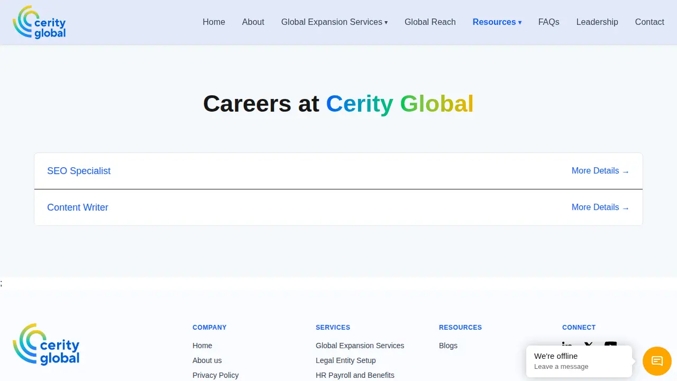The height and width of the screenshot is (381, 677).
Task: View More Details for Content Writer
Action: 600,207
